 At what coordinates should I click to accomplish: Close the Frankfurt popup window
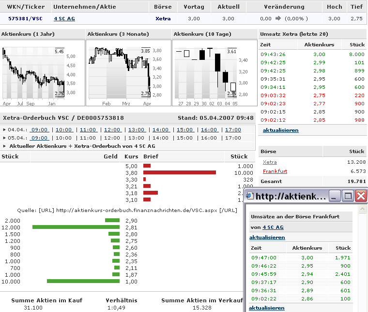point(361,196)
